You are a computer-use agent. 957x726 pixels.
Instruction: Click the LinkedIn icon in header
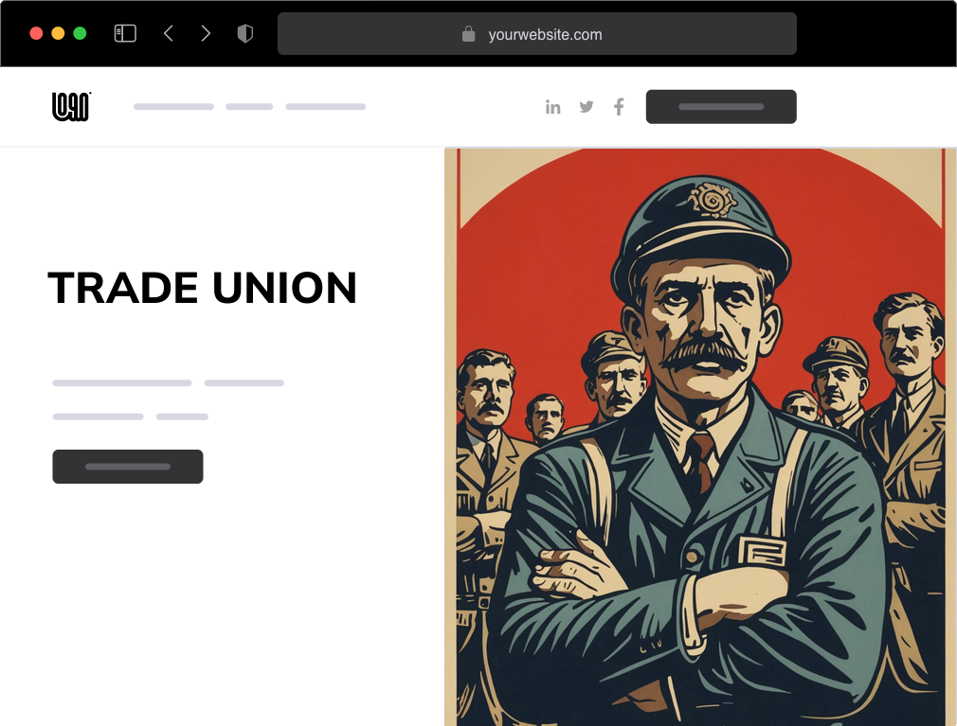tap(553, 107)
